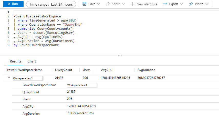Click the Pin to pushpin icon
Image resolution: width=219 pixels, height=116 pixels.
(191, 4)
